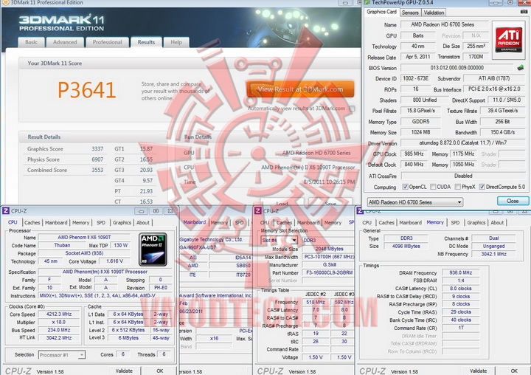Open the About tab in the leftmost CPU-Z window
Image resolution: width=531 pixels, height=375 pixels.
(142, 222)
